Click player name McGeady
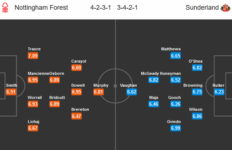Viewport: 232px width, 150px height. [x=150, y=73]
